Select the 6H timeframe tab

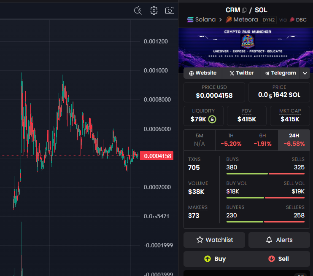pos(262,140)
